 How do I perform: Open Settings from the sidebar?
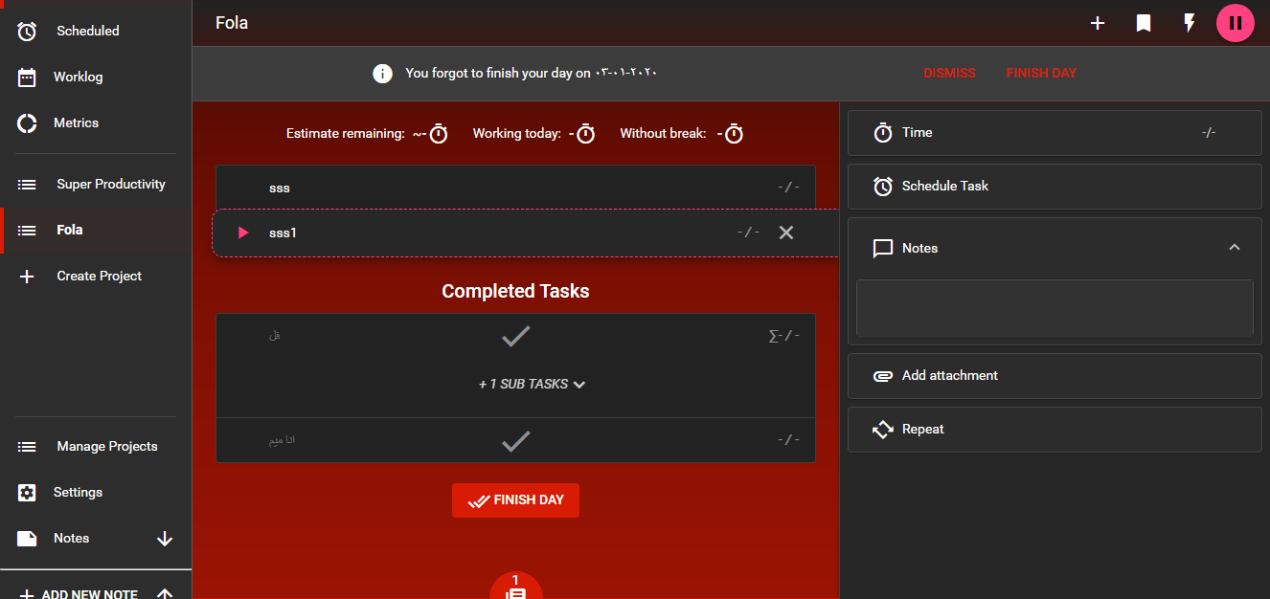pyautogui.click(x=77, y=492)
